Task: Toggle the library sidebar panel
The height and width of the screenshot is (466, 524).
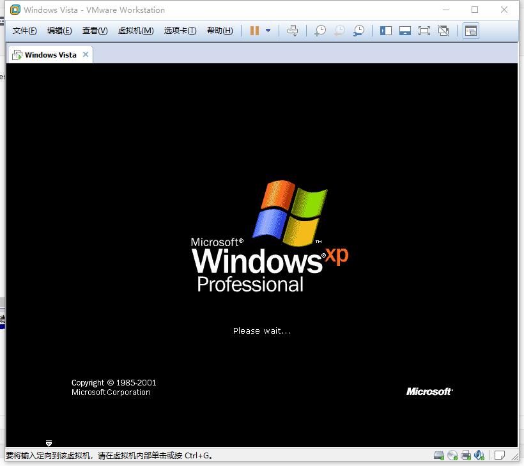Action: pyautogui.click(x=386, y=31)
